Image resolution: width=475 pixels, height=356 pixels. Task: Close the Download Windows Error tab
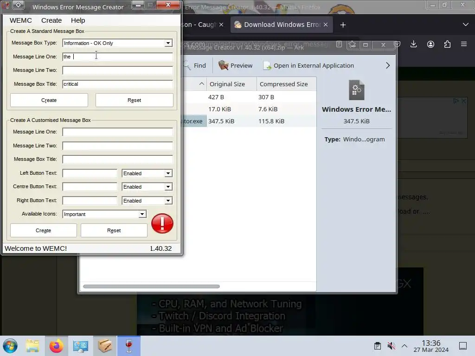(326, 25)
